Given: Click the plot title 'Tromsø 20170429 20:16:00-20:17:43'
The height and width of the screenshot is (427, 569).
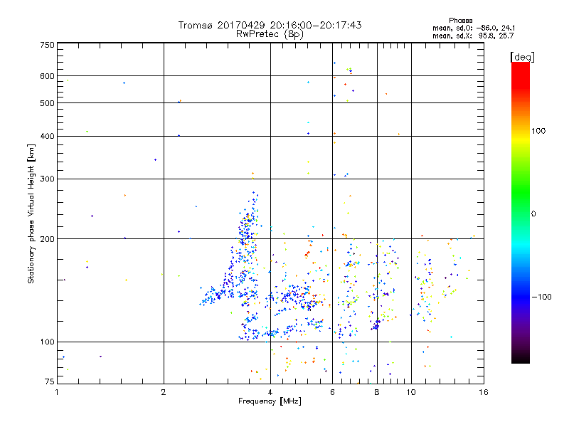Looking at the screenshot, I should tap(270, 25).
